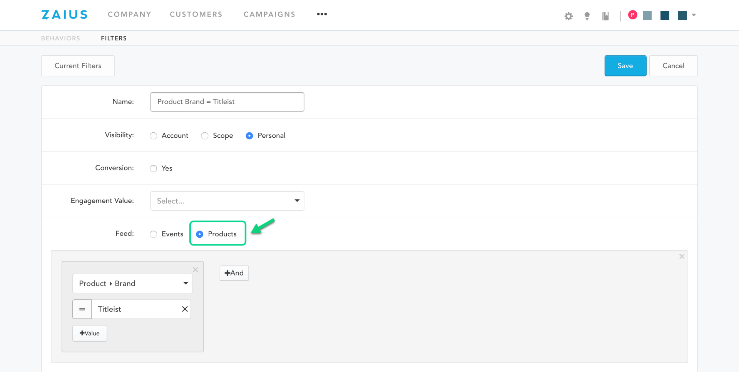739x372 pixels.
Task: Click the red P profile badge
Action: point(632,15)
